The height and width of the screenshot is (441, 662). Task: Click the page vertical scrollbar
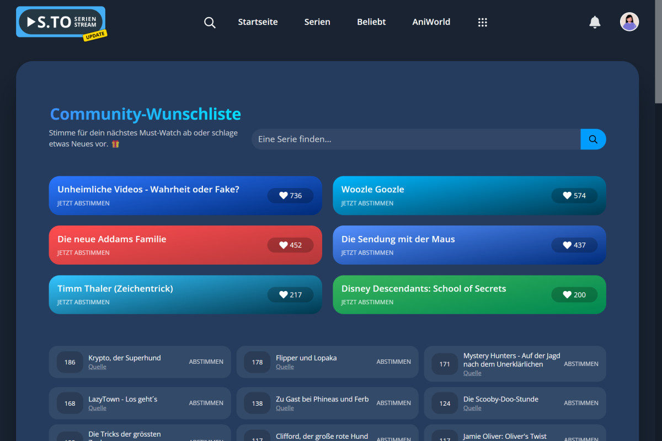(x=658, y=52)
